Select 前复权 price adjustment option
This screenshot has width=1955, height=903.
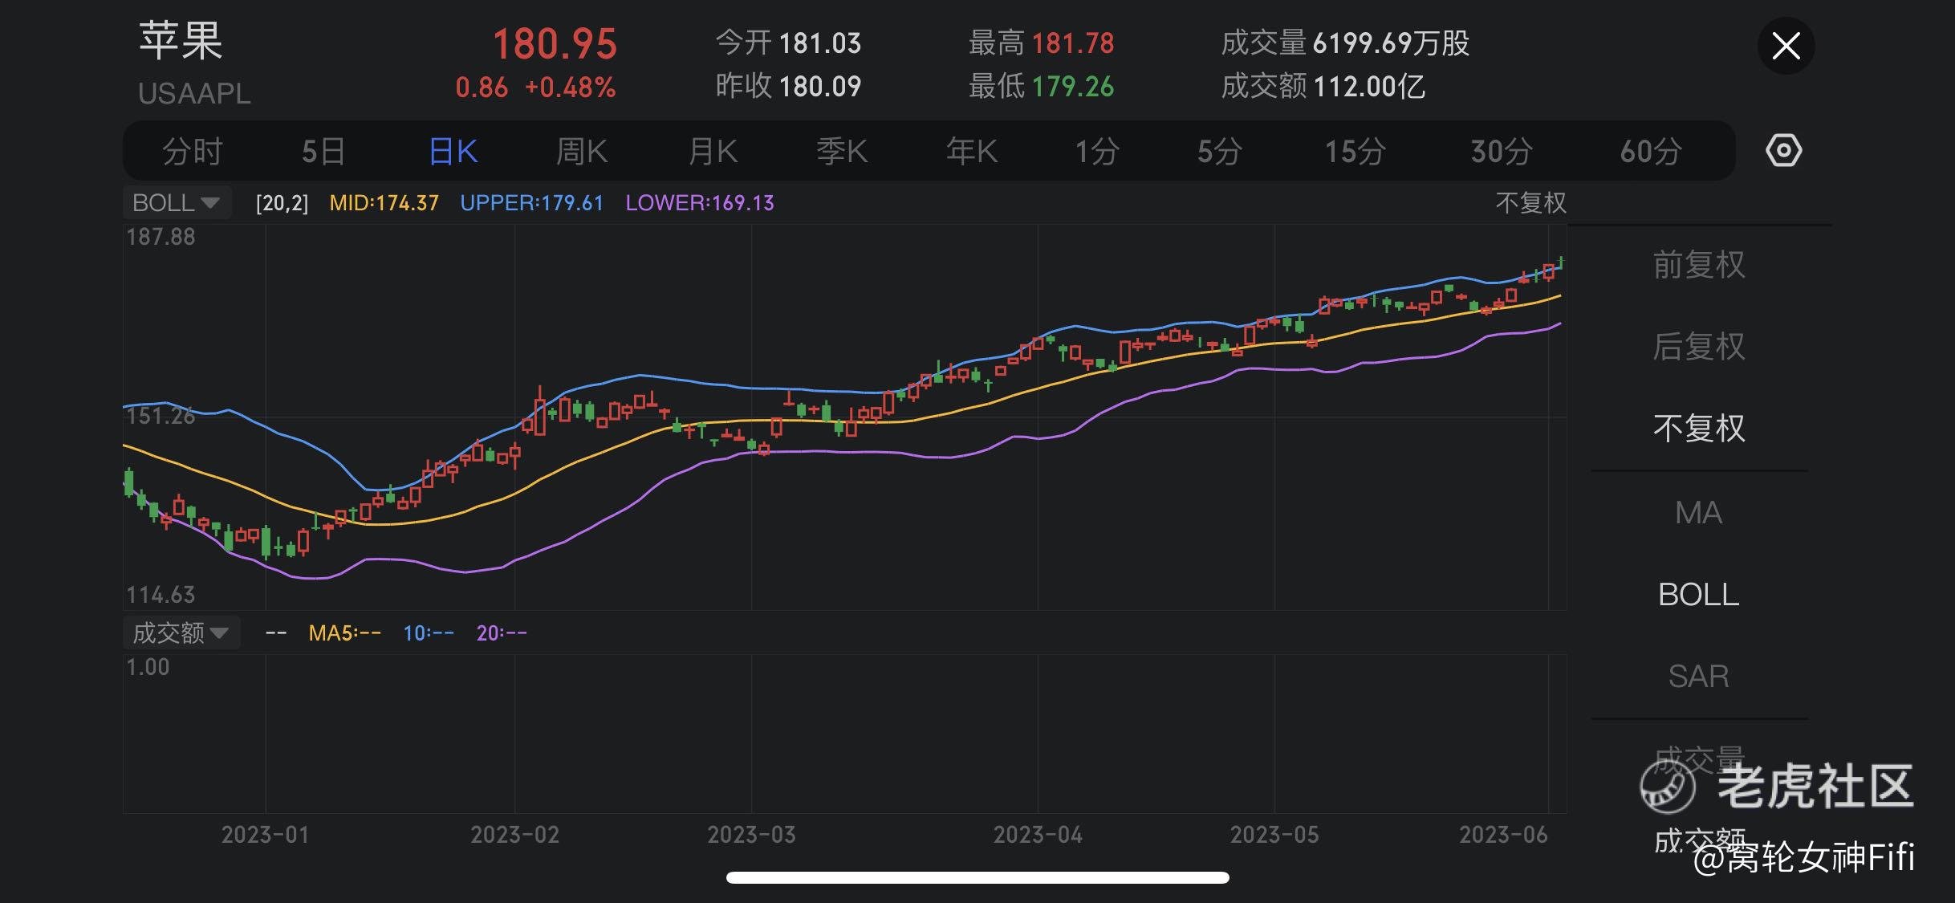click(1699, 265)
